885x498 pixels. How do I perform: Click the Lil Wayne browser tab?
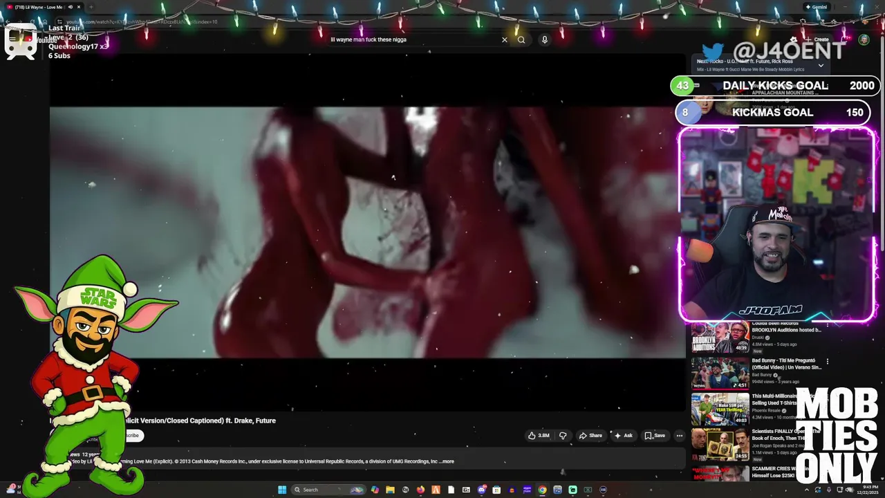tap(44, 7)
